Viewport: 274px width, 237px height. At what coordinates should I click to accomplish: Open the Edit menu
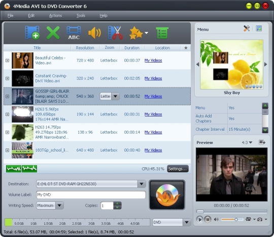[31, 15]
